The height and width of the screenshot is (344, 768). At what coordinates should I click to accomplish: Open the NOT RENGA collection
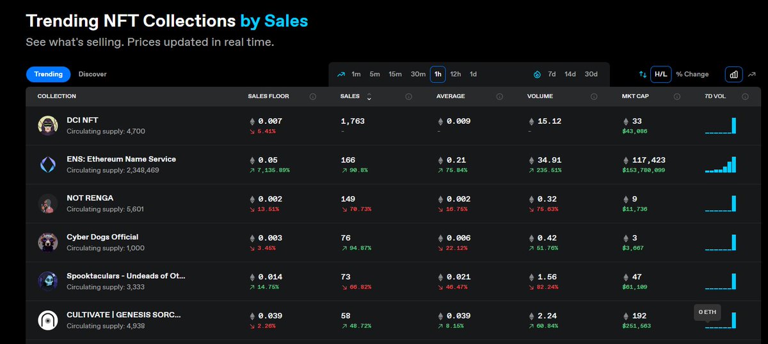90,198
